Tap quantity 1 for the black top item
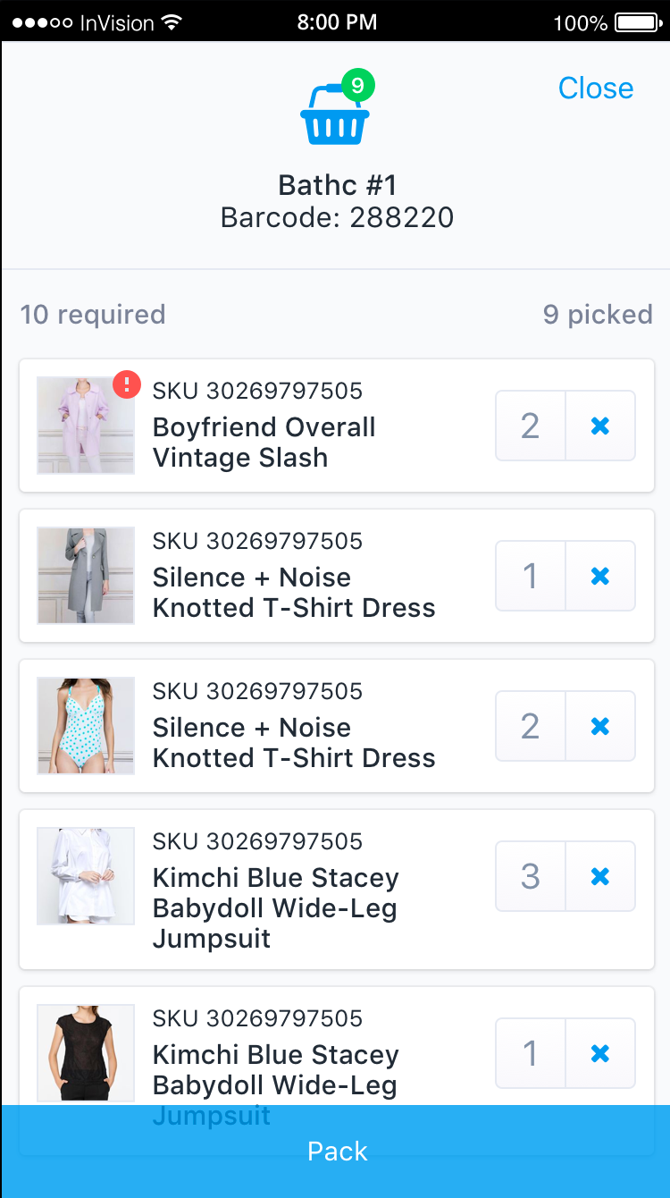 (x=531, y=1053)
